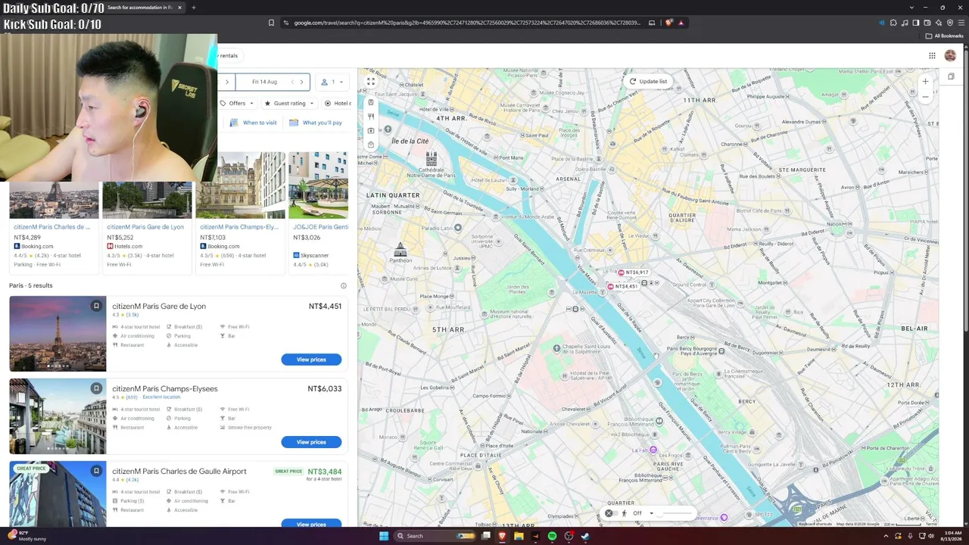
Task: Open the browser extensions puzzle icon
Action: (893, 23)
